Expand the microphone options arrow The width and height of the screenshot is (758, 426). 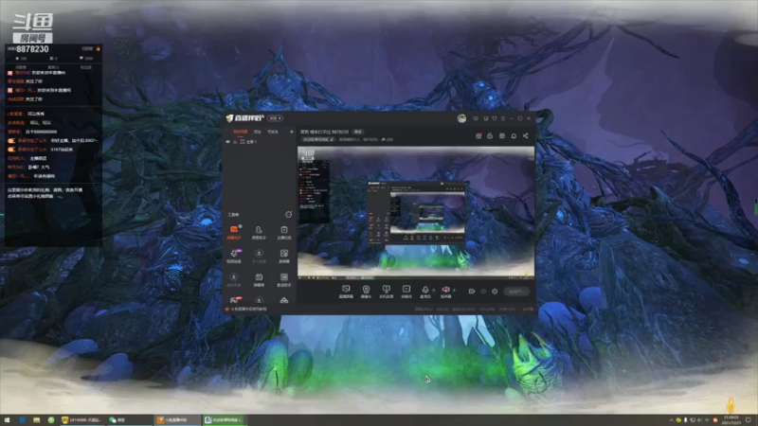pos(434,291)
